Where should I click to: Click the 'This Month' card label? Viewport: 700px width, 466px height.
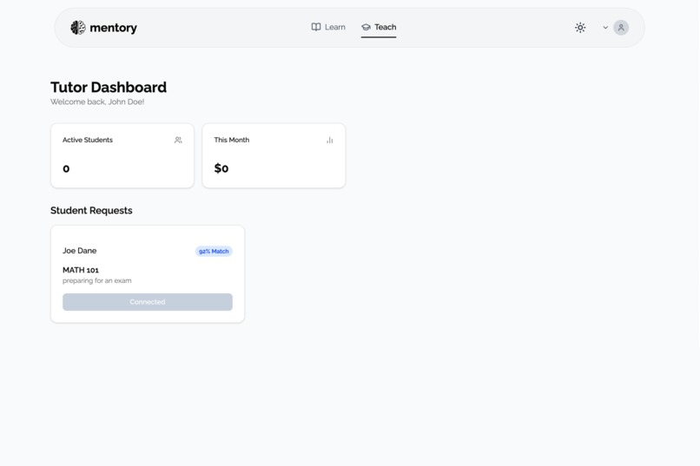[x=232, y=140]
